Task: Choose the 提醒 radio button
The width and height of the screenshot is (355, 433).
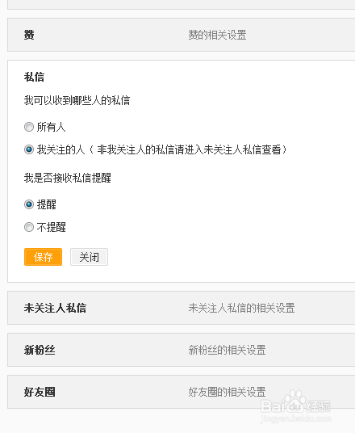Action: tap(29, 204)
